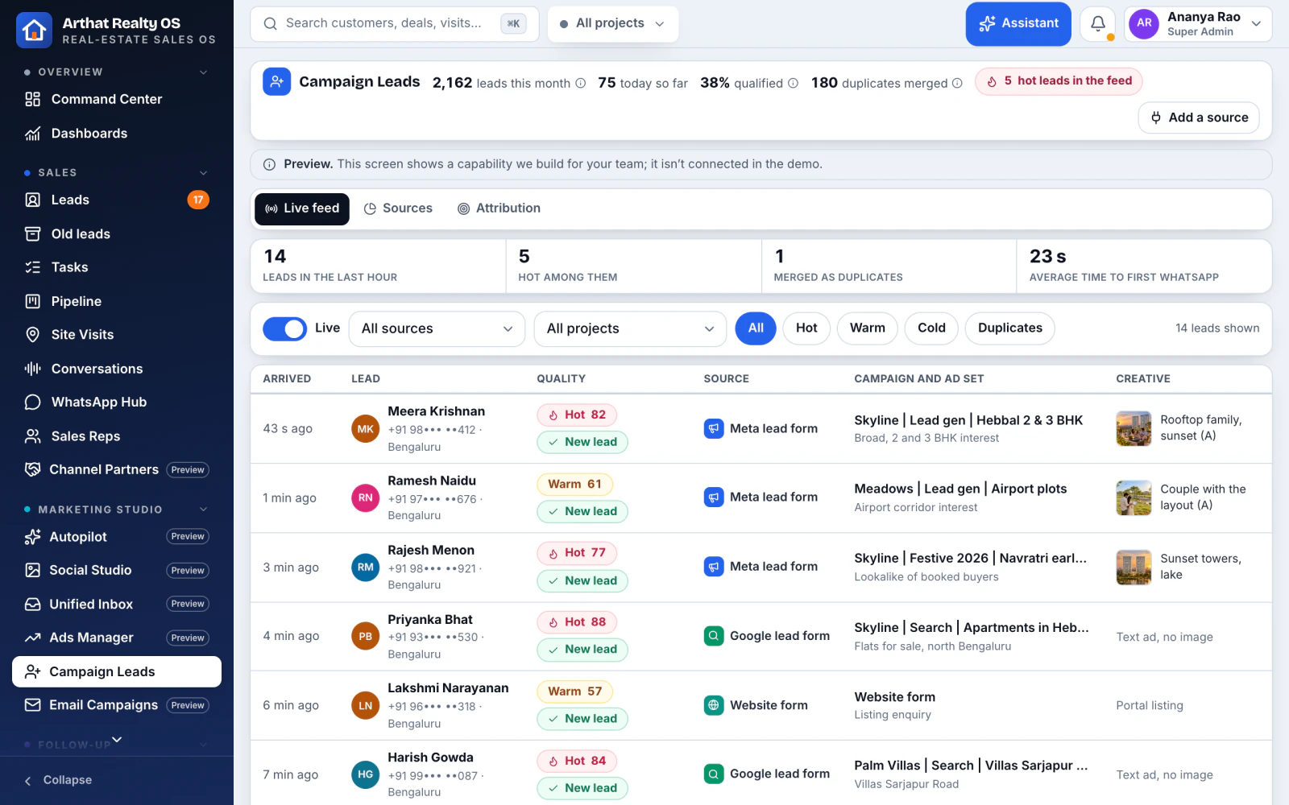The height and width of the screenshot is (805, 1289).
Task: Open Old leads archive item
Action: [117, 233]
